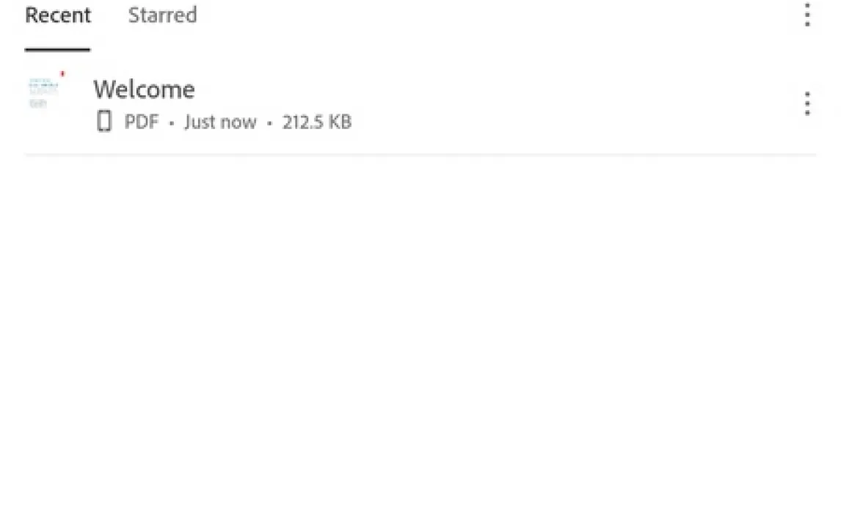Expand more actions for the Welcome PDF
841x525 pixels.
tap(807, 103)
